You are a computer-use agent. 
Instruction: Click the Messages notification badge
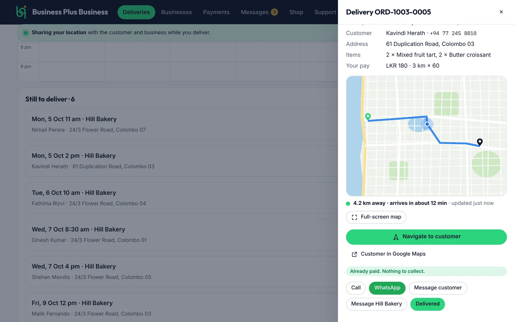click(274, 12)
